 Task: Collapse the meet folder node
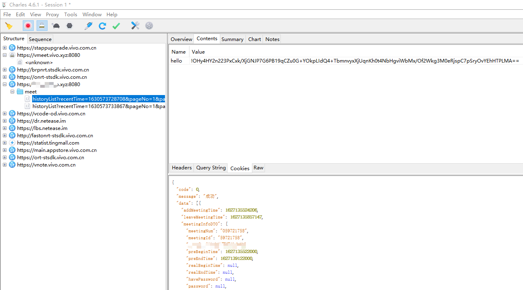point(13,92)
